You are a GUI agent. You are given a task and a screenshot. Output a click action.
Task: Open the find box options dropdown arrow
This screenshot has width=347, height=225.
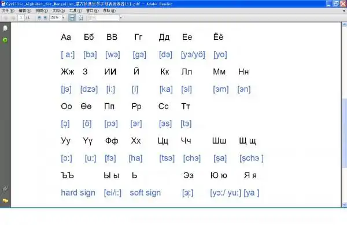[x=121, y=17]
